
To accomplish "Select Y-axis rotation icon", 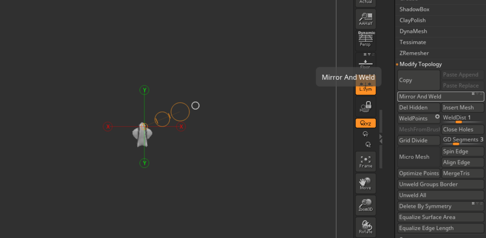I will [x=366, y=134].
